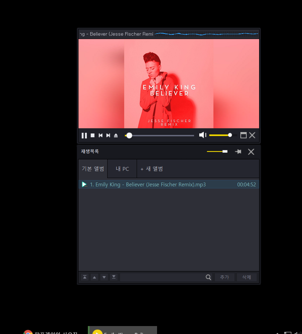
Task: Skip to the next track
Action: click(108, 136)
